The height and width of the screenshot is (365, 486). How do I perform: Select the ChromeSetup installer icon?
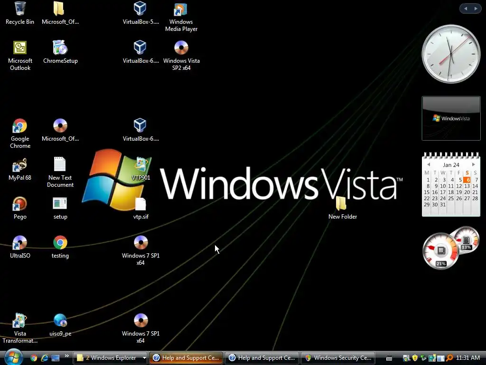pyautogui.click(x=60, y=52)
